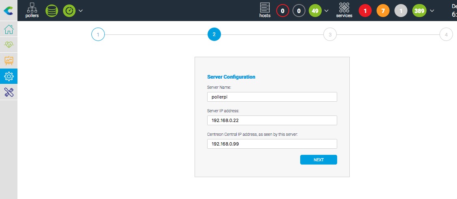Image resolution: width=457 pixels, height=199 pixels.
Task: Click the Server IP address field
Action: click(x=272, y=120)
